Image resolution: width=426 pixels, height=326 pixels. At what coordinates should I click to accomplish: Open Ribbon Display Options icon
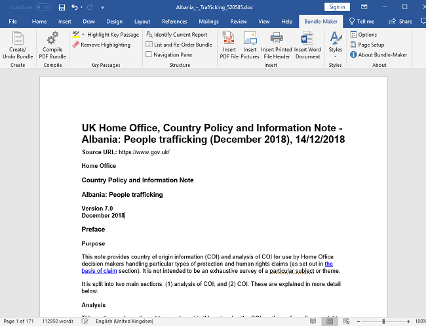pyautogui.click(x=364, y=7)
